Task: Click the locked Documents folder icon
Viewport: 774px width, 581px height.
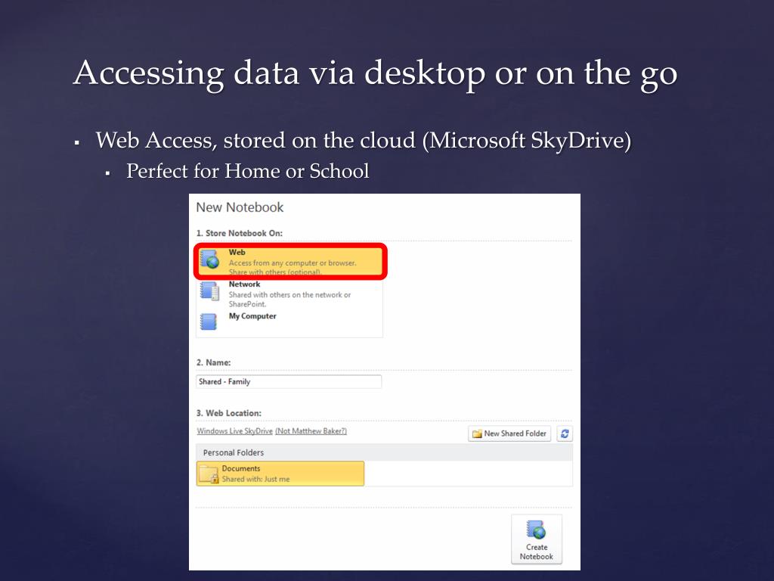Action: pos(209,474)
